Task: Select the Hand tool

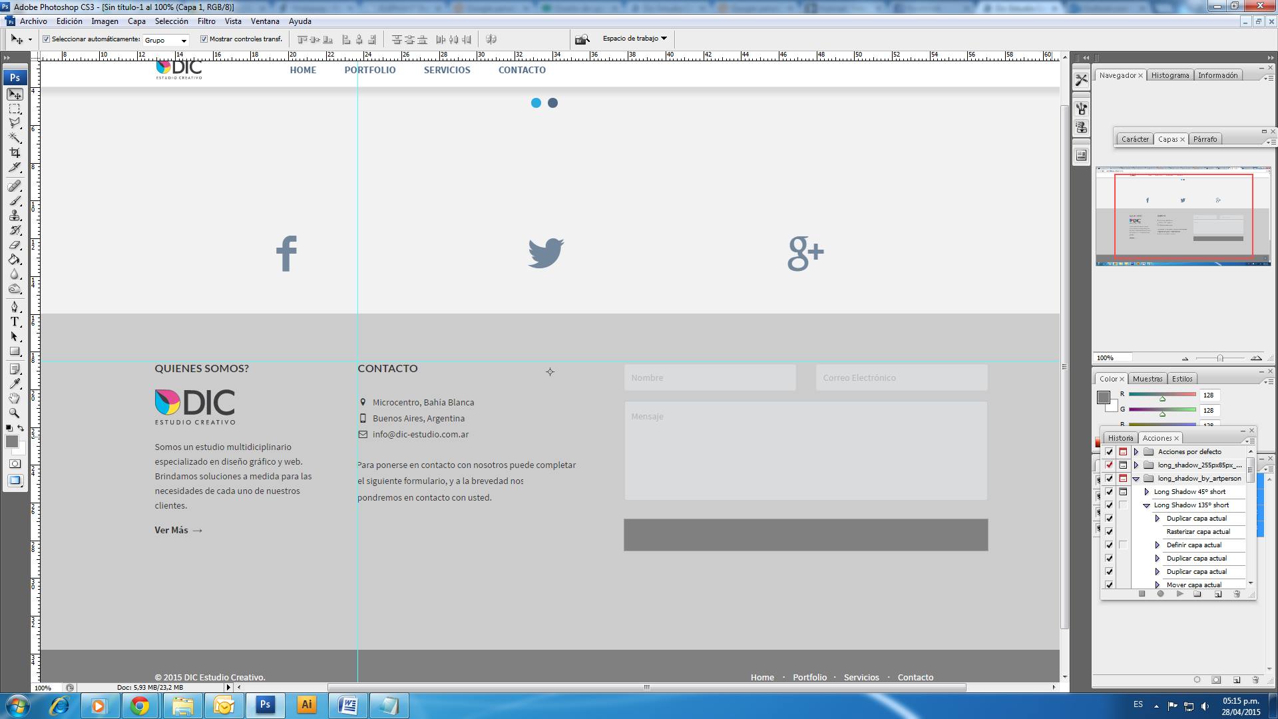Action: tap(15, 398)
